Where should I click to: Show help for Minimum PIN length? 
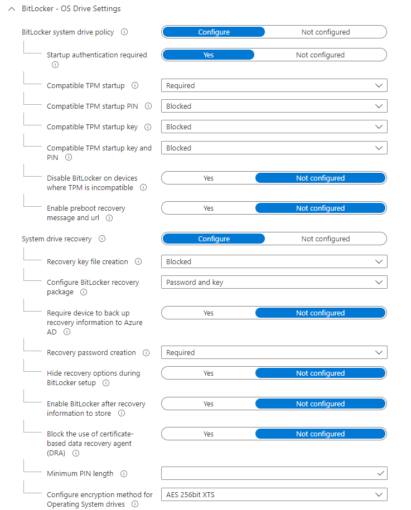pos(123,473)
